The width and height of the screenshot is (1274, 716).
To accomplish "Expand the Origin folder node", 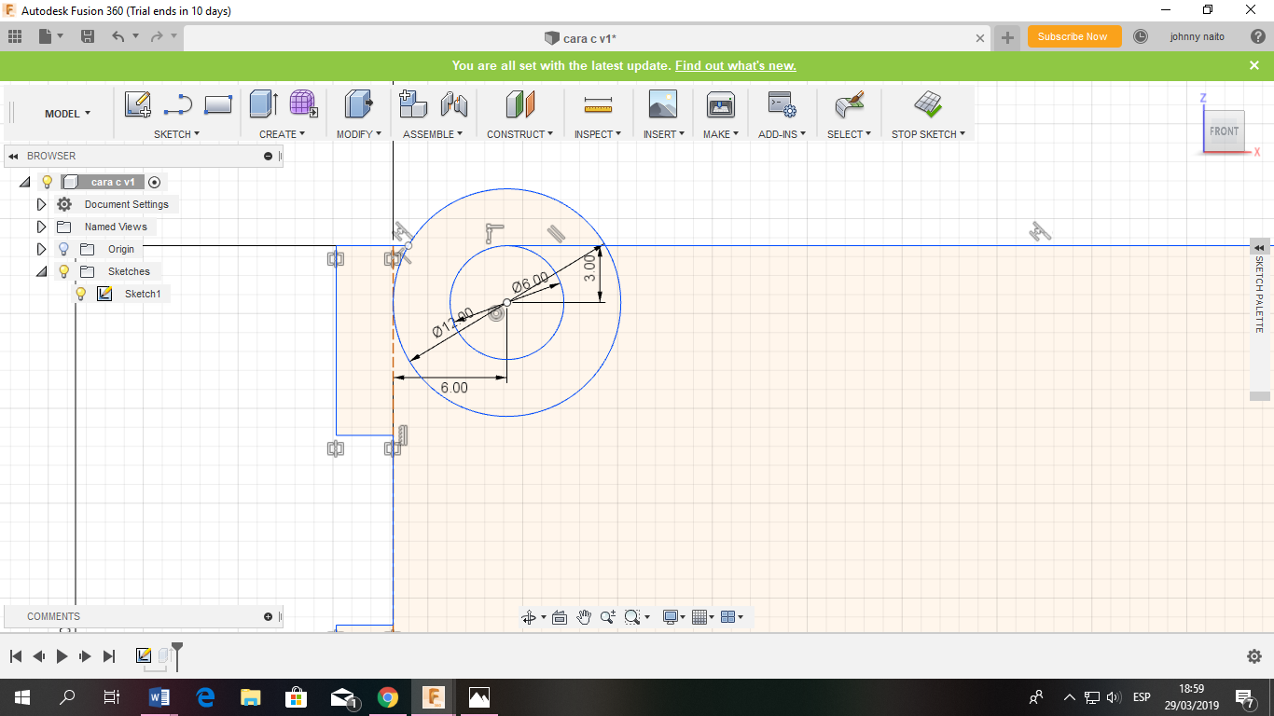I will point(41,249).
